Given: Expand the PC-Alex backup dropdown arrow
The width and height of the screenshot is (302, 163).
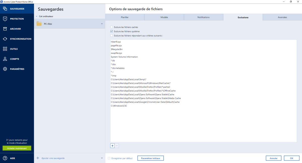Looking at the screenshot, I should 102,24.
